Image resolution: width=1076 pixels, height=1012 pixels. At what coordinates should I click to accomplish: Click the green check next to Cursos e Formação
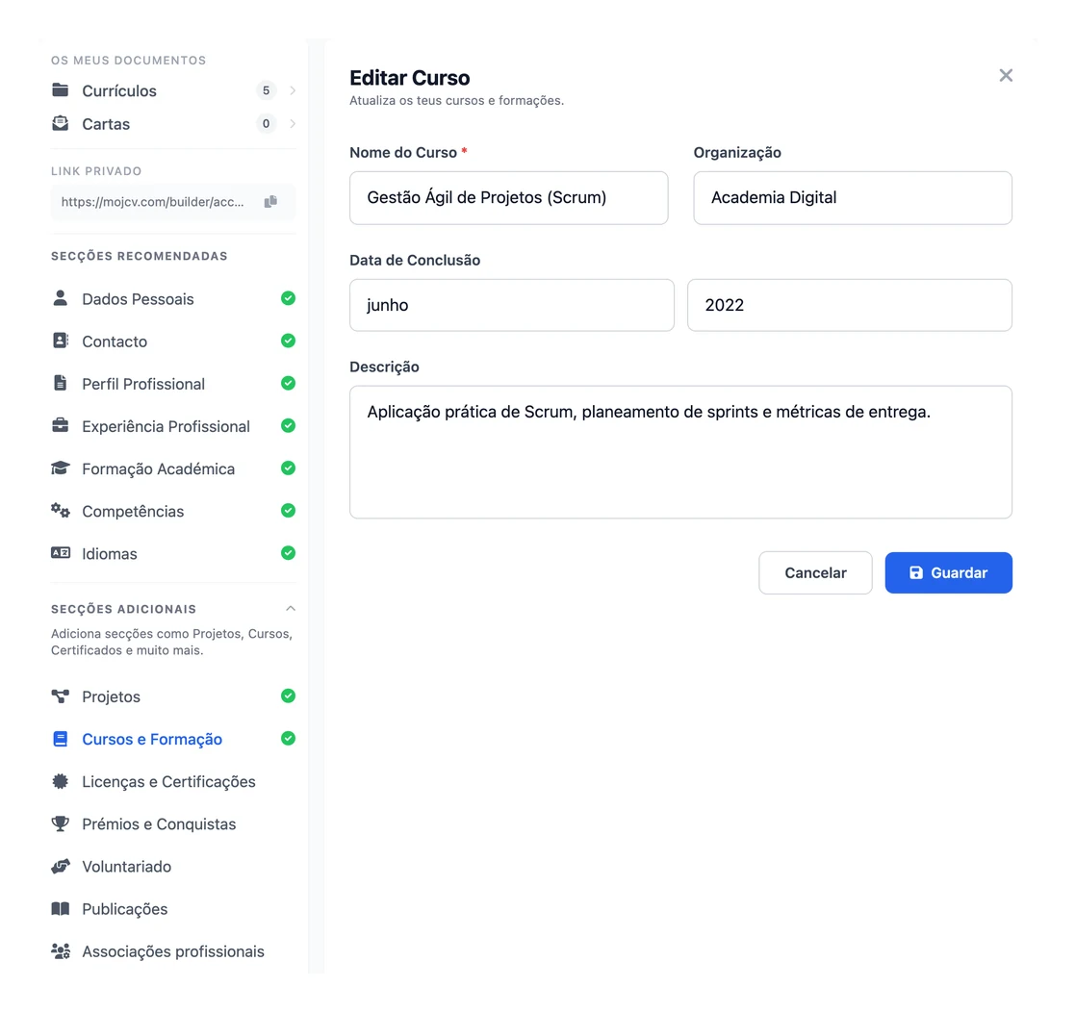pos(288,739)
